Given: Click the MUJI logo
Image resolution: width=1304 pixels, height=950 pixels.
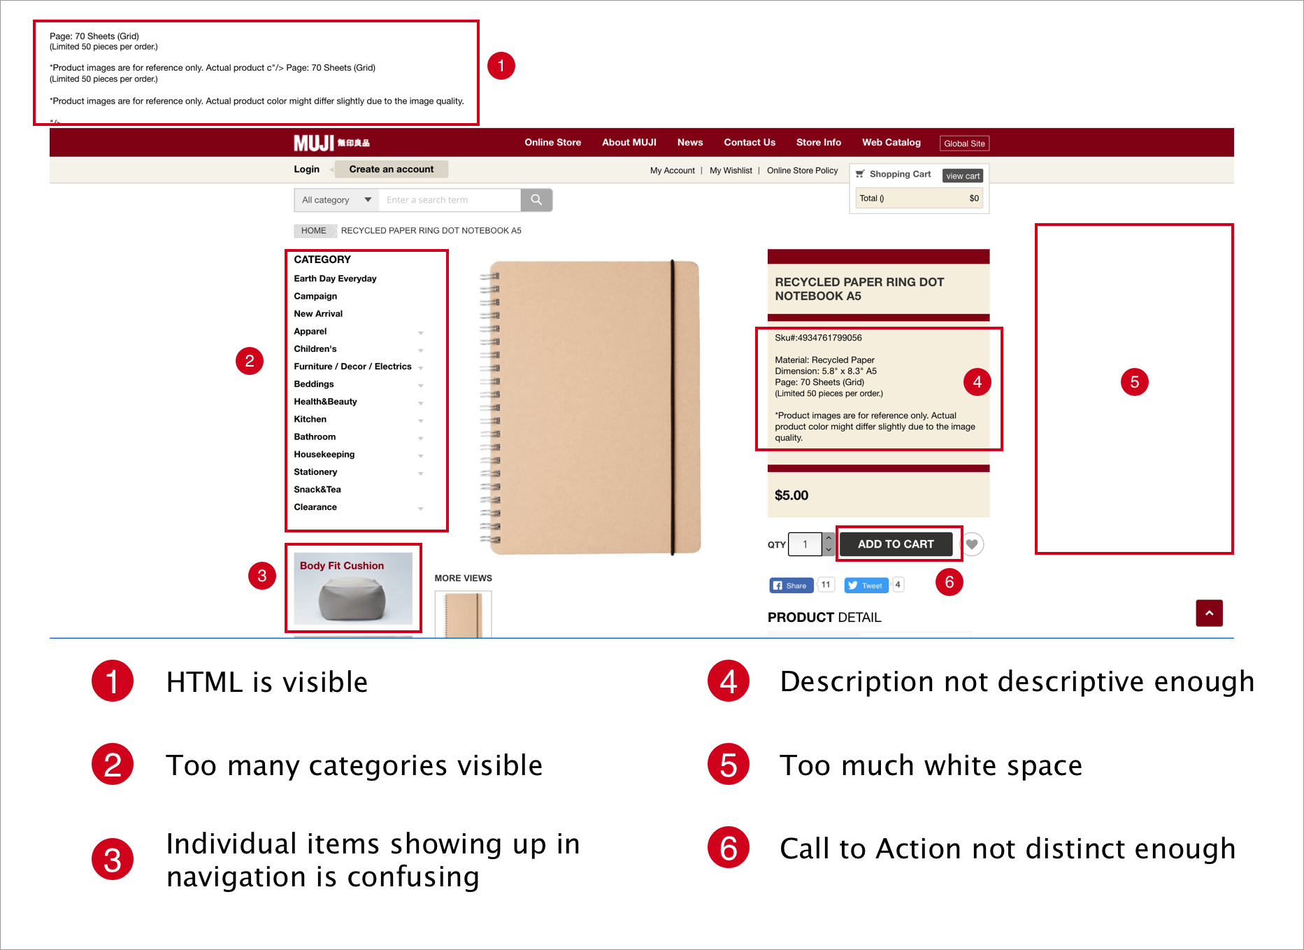Looking at the screenshot, I should tap(331, 143).
